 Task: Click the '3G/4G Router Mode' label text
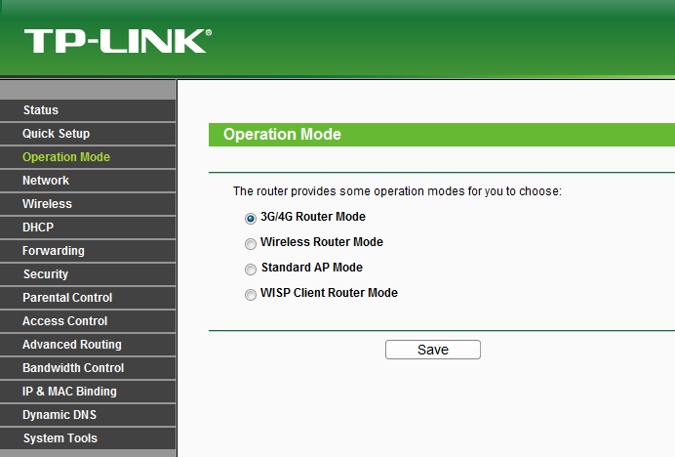[x=313, y=217]
